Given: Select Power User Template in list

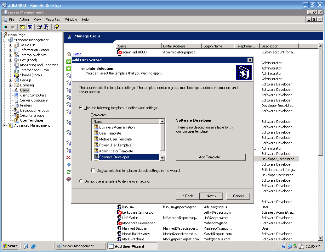Looking at the screenshot, I should coord(115,145).
